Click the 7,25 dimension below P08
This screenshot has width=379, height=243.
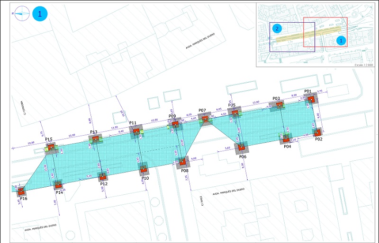coord(186,178)
